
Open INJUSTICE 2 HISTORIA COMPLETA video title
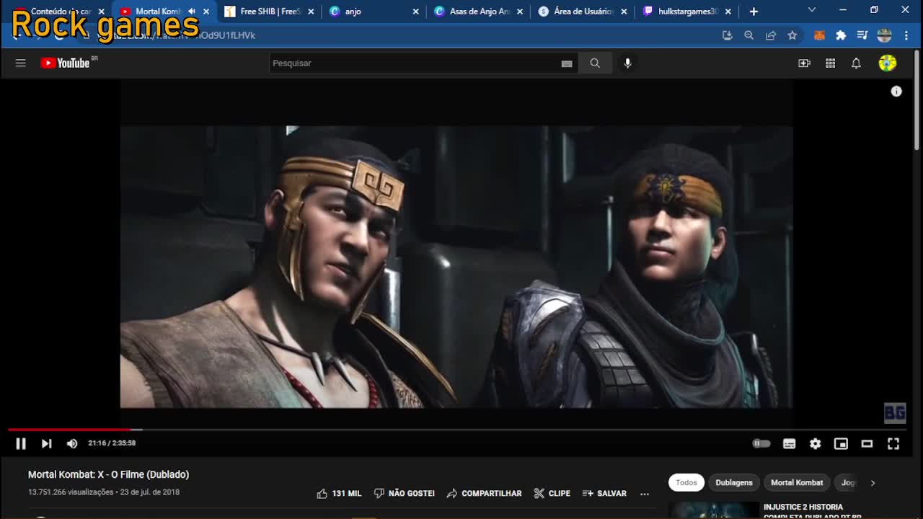[813, 511]
